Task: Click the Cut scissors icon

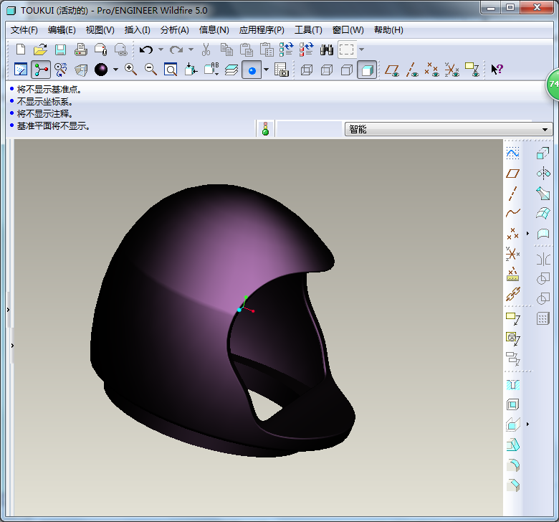Action: coord(206,49)
